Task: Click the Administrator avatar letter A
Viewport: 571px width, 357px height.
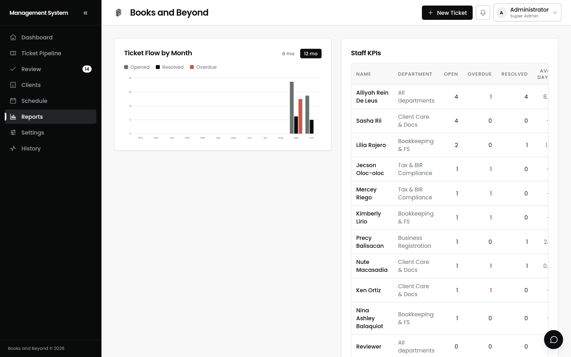Action: [x=501, y=13]
